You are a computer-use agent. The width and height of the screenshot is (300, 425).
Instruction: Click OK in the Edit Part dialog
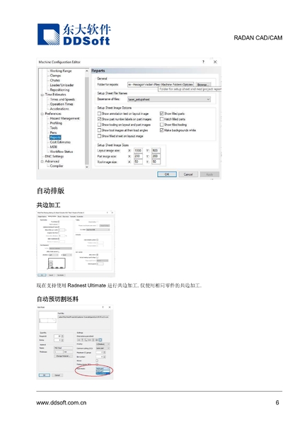tap(45, 375)
